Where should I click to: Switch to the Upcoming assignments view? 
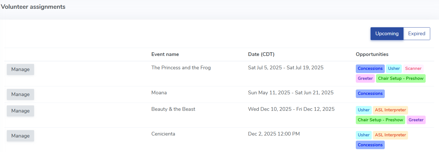pyautogui.click(x=387, y=34)
